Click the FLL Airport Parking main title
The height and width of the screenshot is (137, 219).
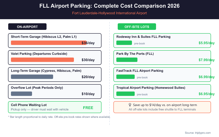click(x=109, y=6)
